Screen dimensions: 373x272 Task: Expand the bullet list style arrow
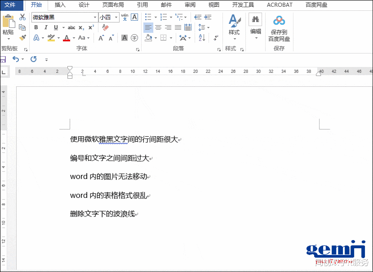pyautogui.click(x=155, y=17)
